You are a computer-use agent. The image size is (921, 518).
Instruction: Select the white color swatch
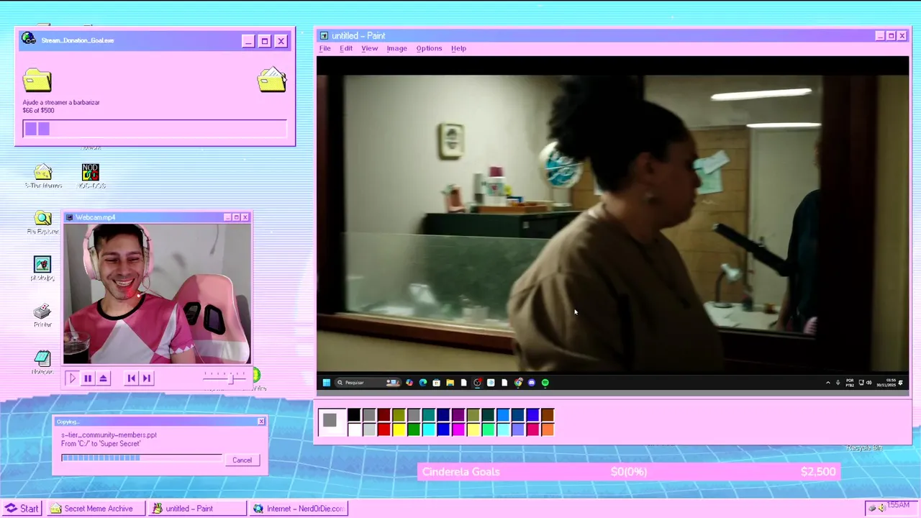click(354, 430)
